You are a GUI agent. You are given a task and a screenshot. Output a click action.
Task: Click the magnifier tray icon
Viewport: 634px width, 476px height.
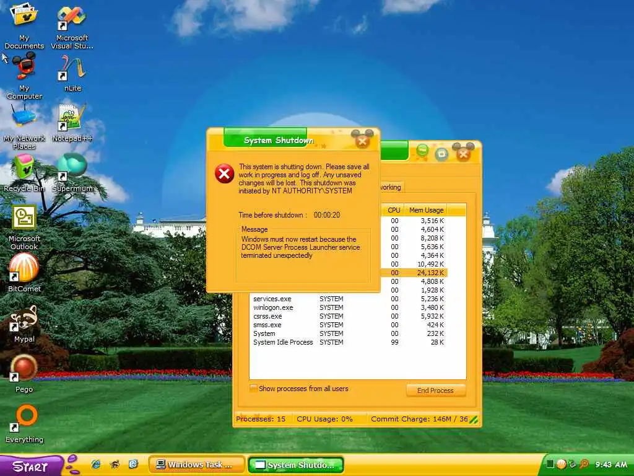point(584,464)
